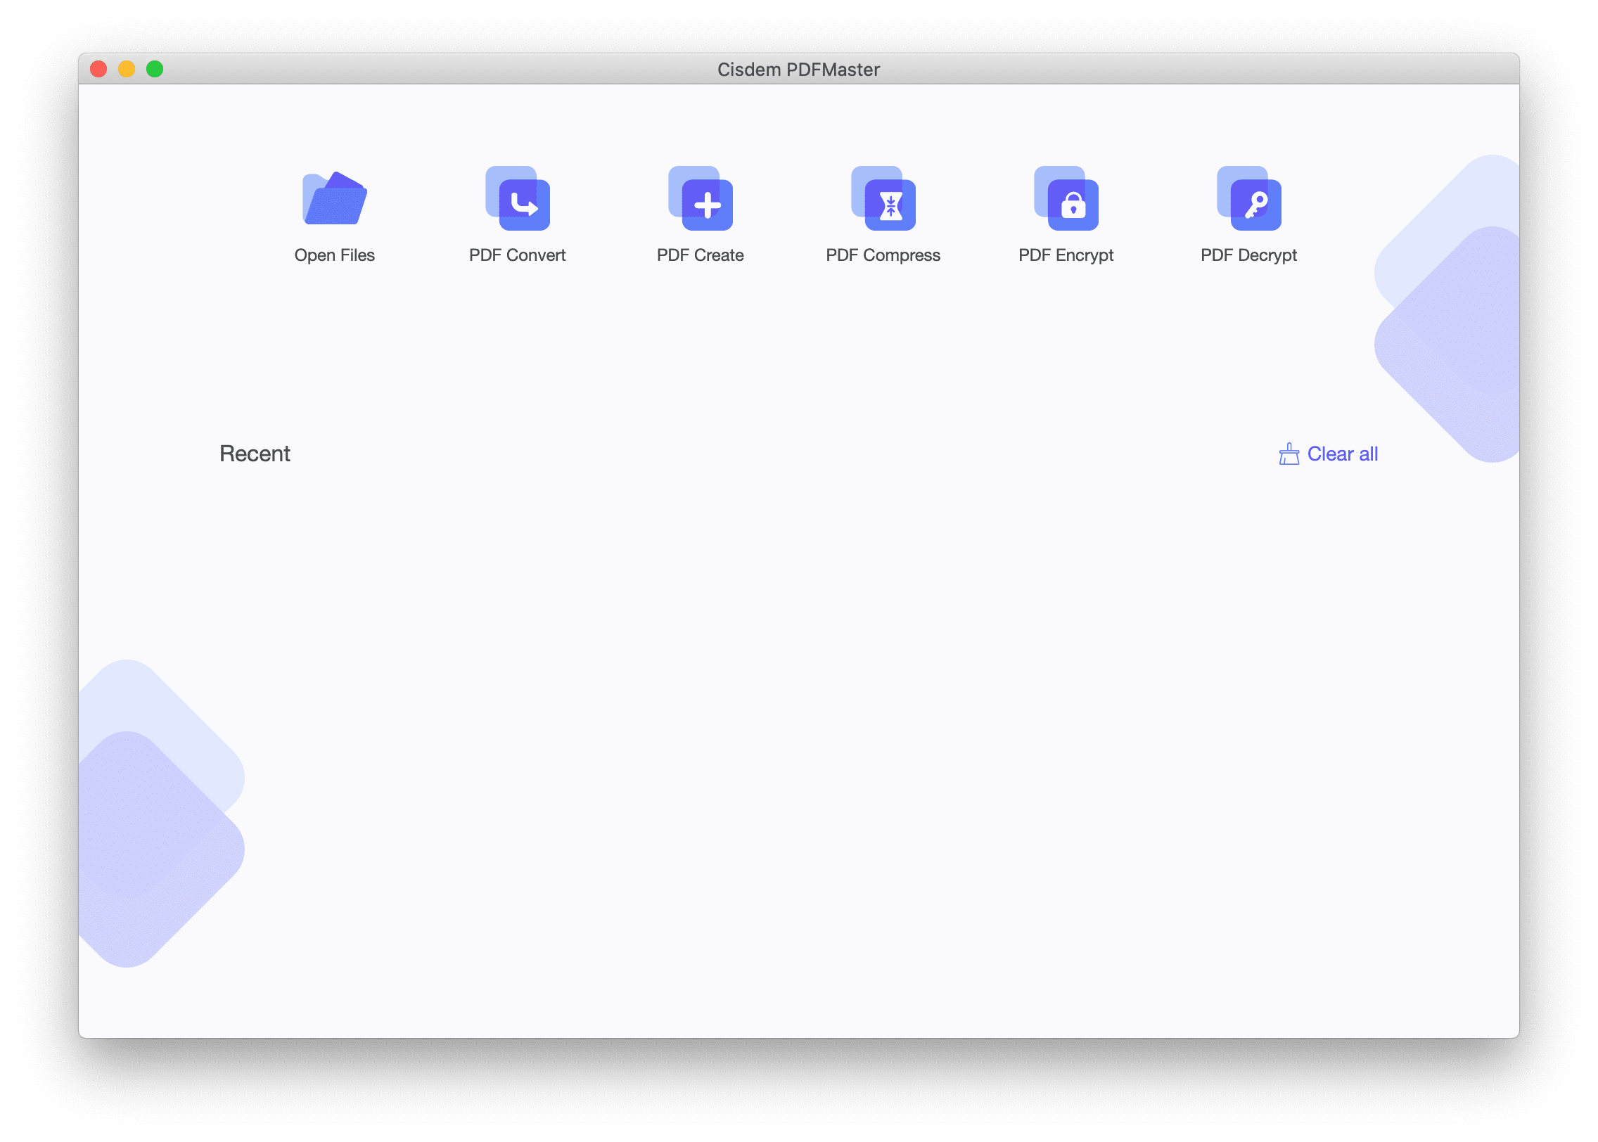This screenshot has height=1142, width=1598.
Task: Click the PDF Encrypt text label
Action: pos(1066,255)
